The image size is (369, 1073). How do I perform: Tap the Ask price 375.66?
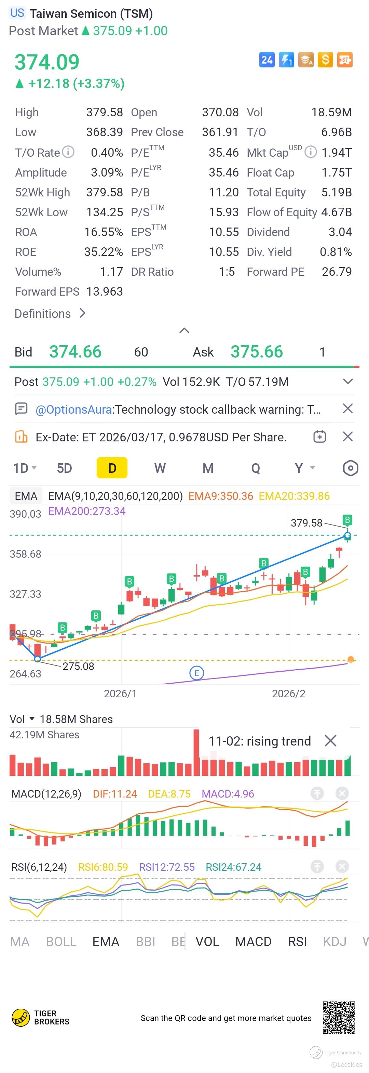[257, 351]
